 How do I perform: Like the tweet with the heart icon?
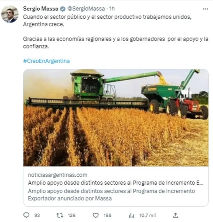[96, 215]
